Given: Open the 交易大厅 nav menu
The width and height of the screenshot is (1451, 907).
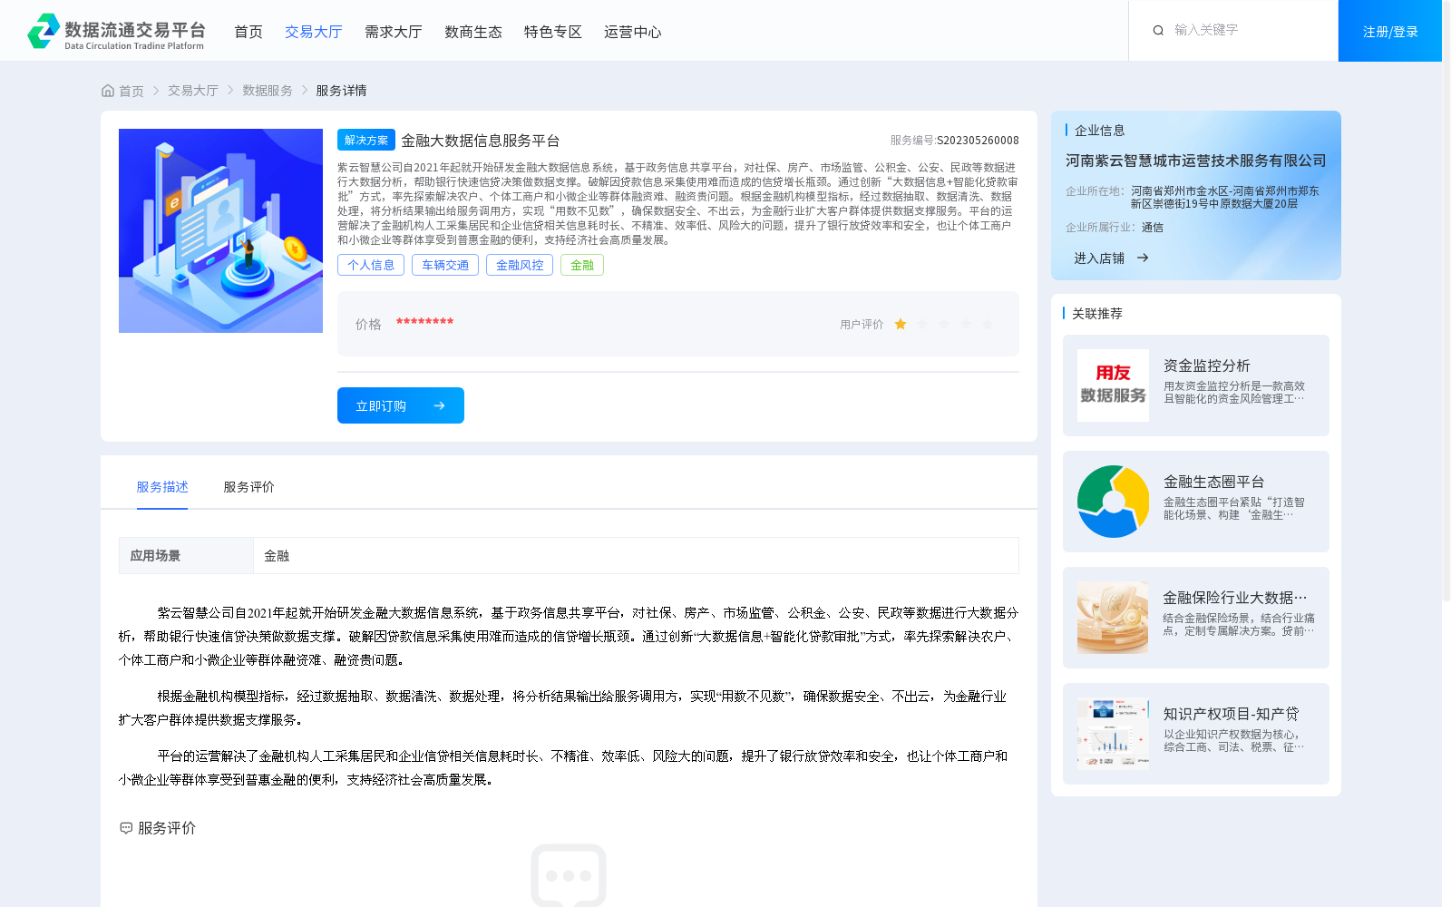Looking at the screenshot, I should click(x=314, y=32).
